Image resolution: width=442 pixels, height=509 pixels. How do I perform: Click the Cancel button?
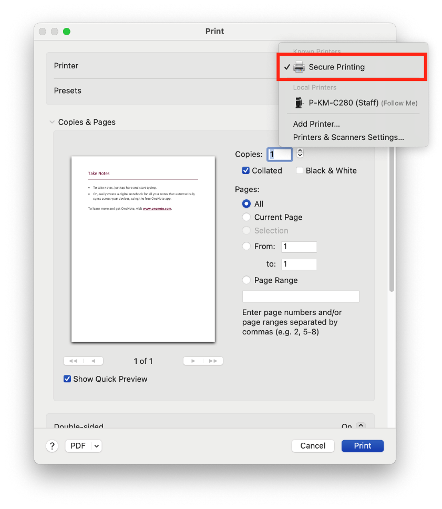[x=313, y=446]
